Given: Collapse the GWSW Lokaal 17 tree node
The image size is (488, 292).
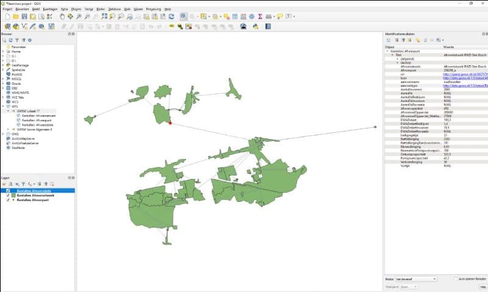Looking at the screenshot, I should click(x=8, y=111).
